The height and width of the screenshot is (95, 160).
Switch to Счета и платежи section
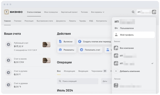[34, 12]
